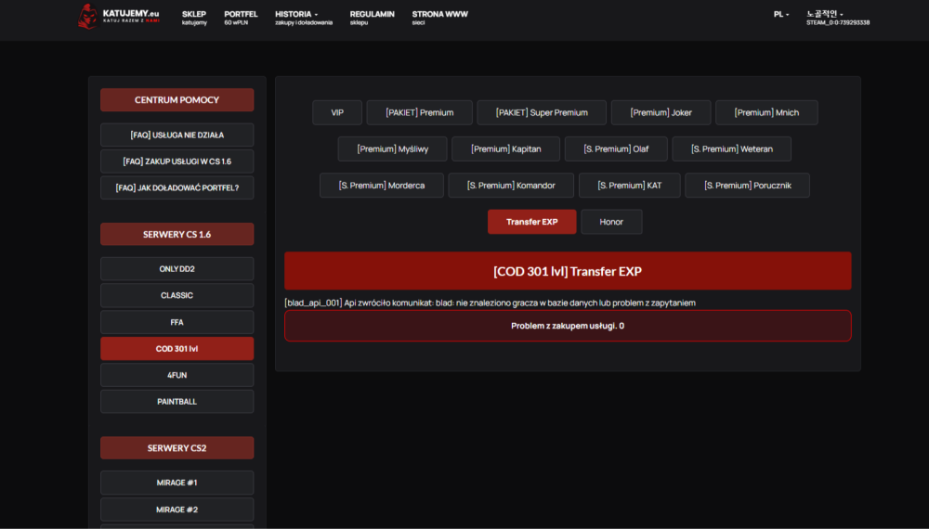
Task: Select the Transfer EXP service
Action: click(532, 222)
